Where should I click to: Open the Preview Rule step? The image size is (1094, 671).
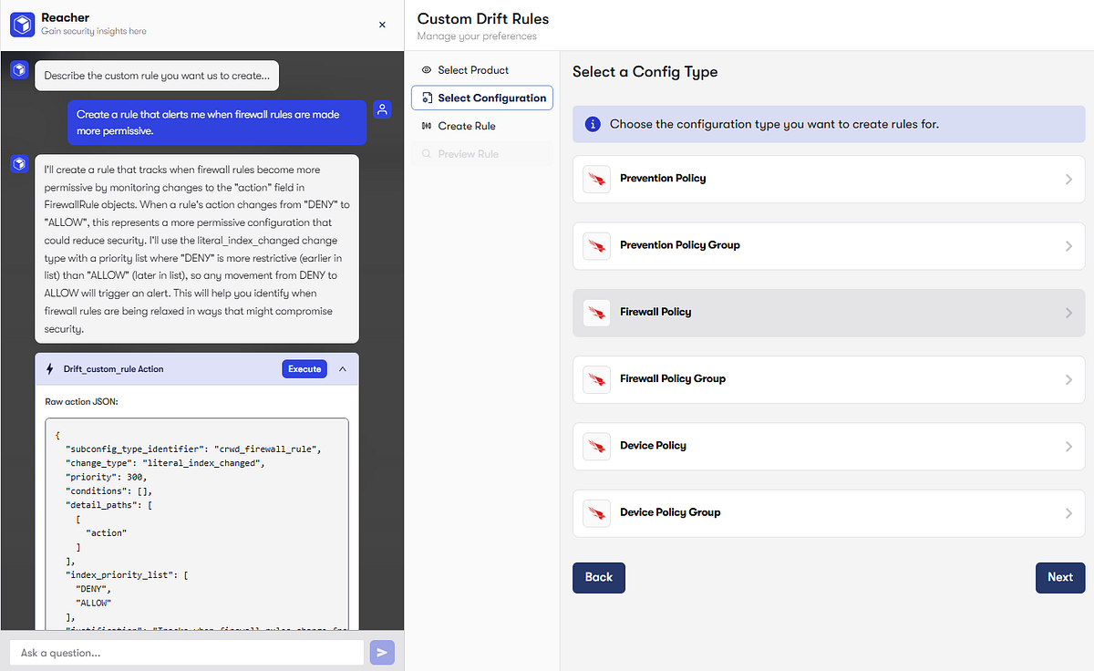coord(482,154)
